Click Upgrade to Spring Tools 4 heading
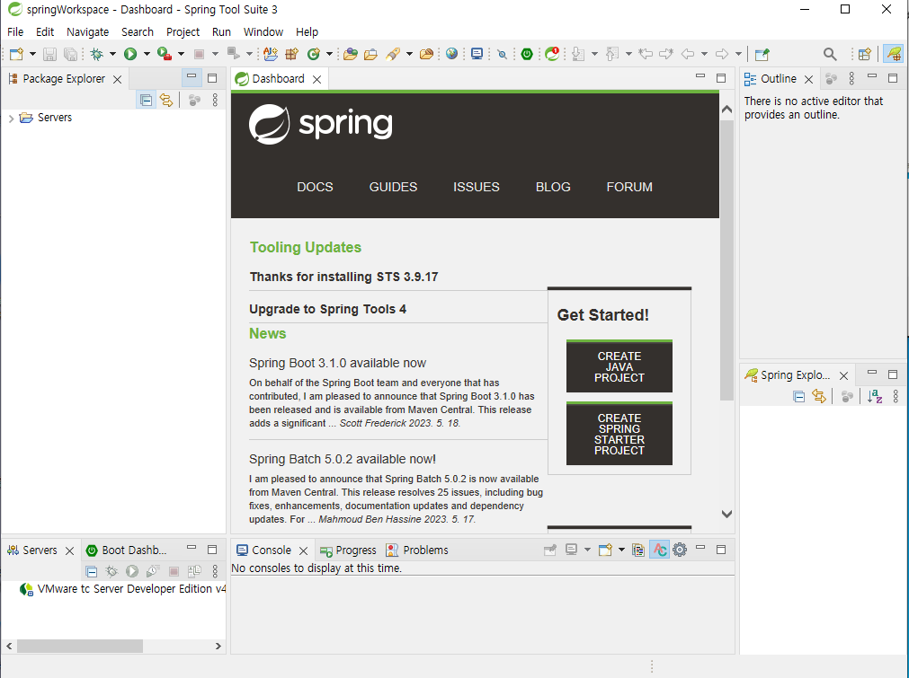The width and height of the screenshot is (909, 678). [327, 309]
